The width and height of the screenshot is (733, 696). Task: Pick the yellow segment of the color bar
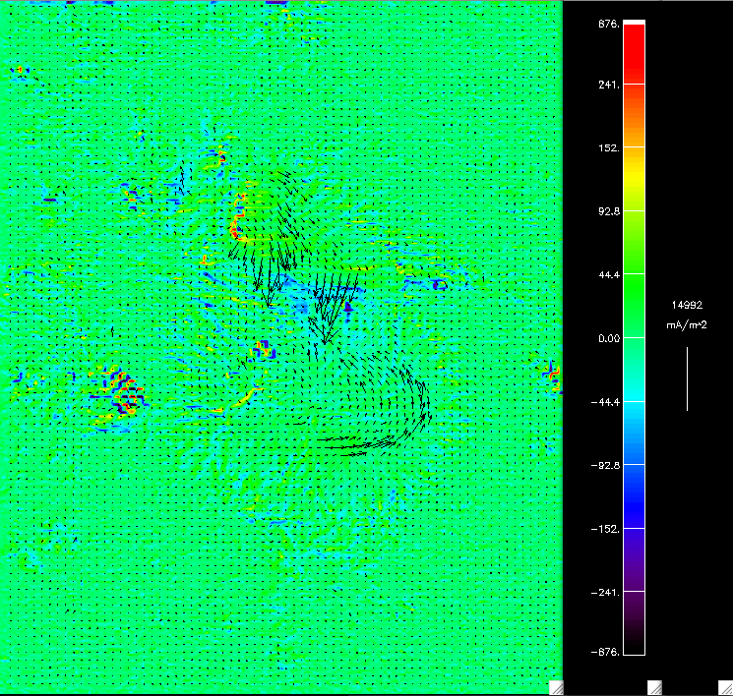[x=635, y=178]
